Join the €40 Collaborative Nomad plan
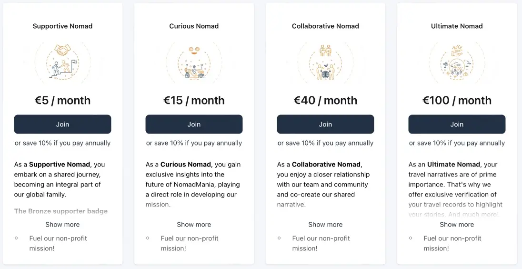Screen dimensions: 522x269 325,124
